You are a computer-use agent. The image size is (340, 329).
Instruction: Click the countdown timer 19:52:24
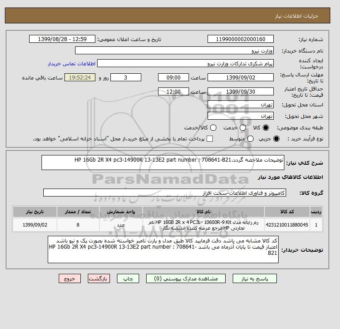(80, 77)
